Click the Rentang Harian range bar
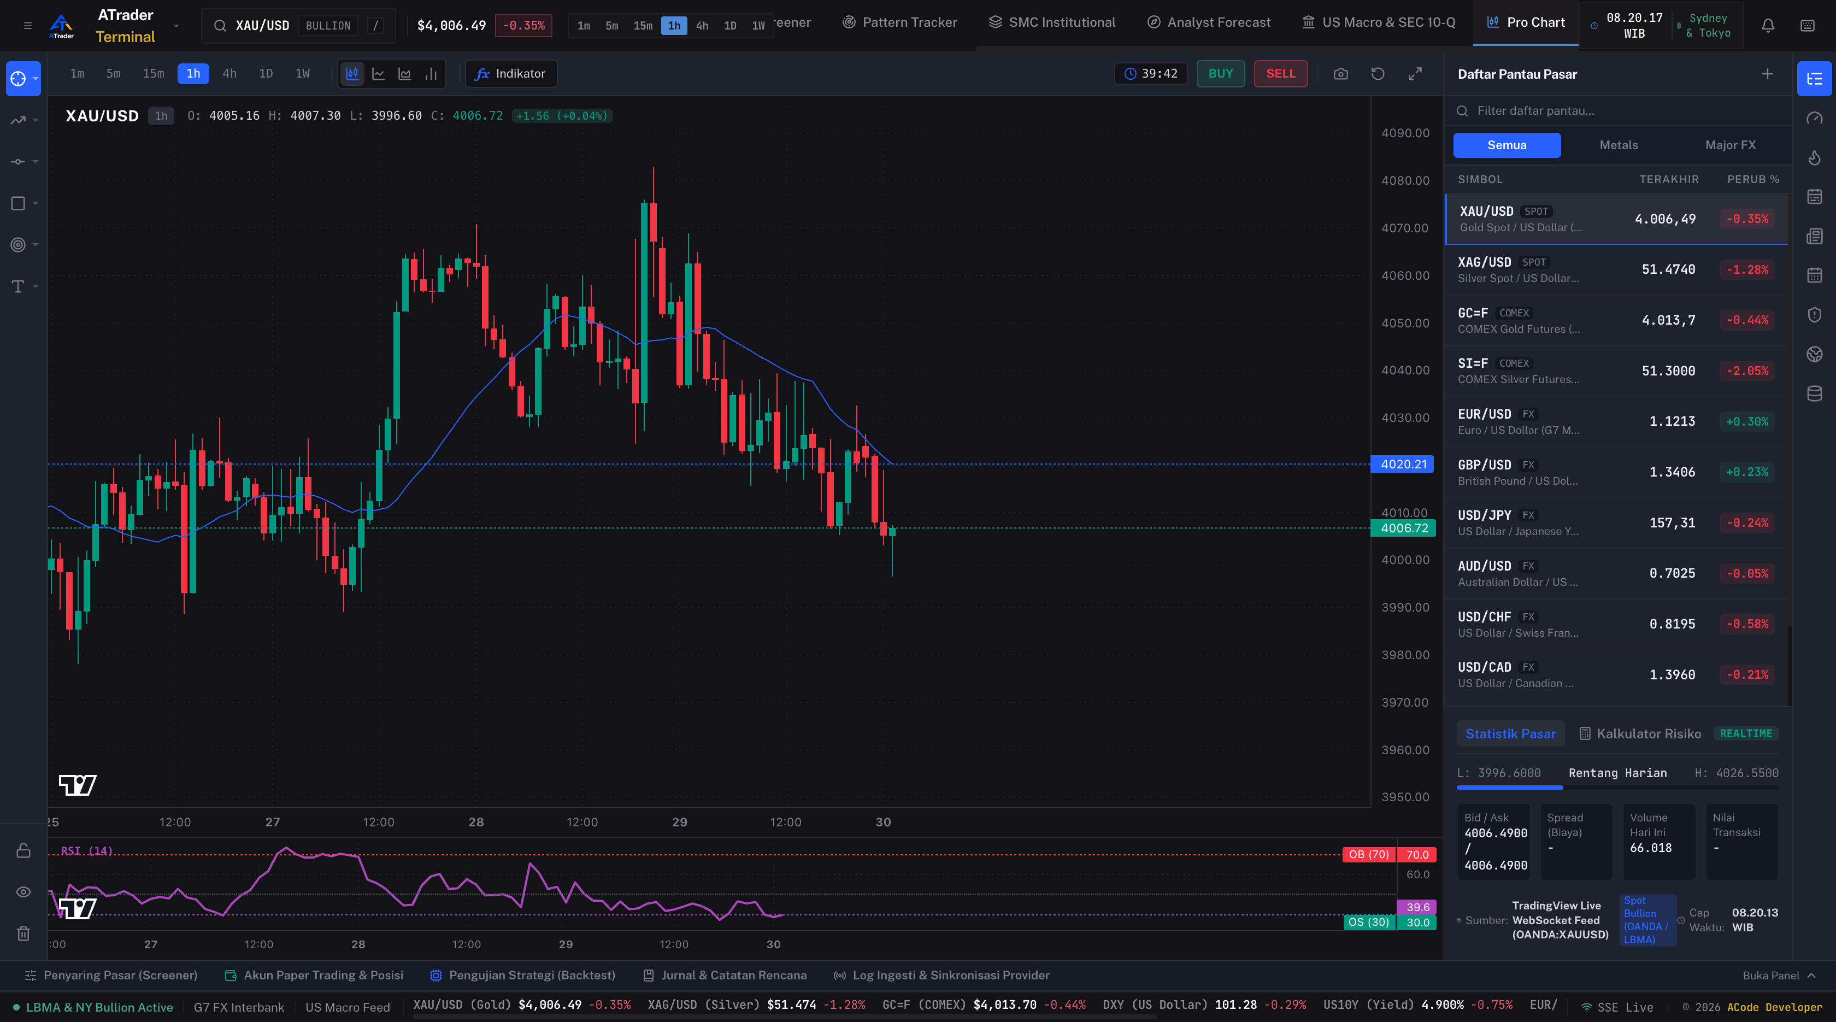This screenshot has height=1022, width=1836. coord(1617,788)
